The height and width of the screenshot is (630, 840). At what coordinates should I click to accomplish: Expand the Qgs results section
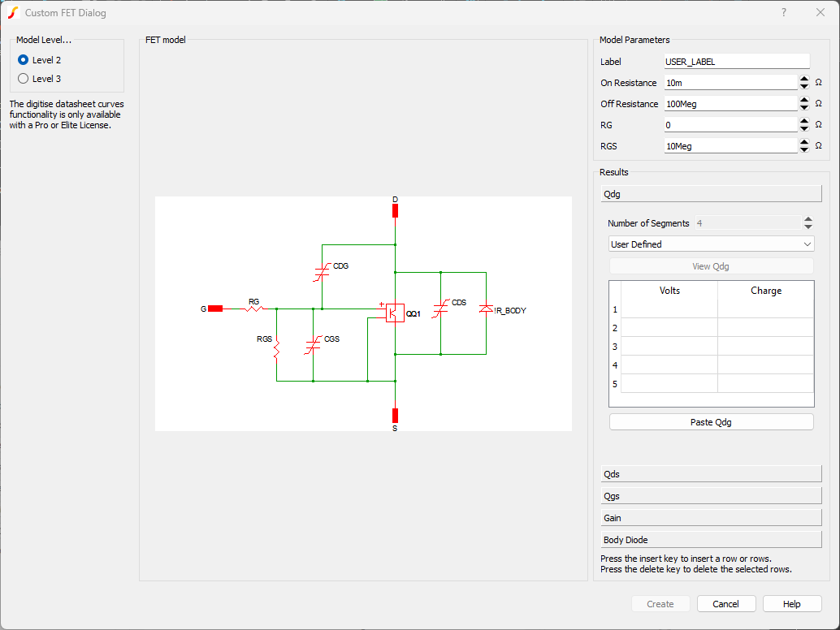(711, 496)
